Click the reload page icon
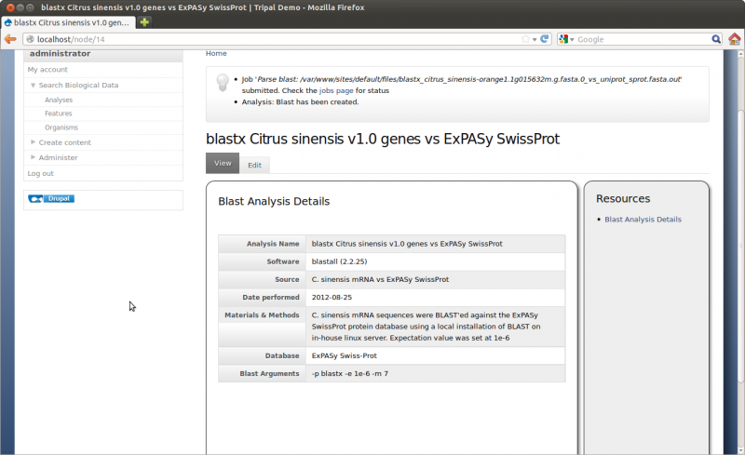The height and width of the screenshot is (455, 745). [545, 39]
